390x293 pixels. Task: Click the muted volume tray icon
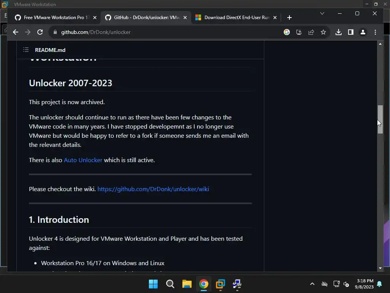click(x=346, y=284)
